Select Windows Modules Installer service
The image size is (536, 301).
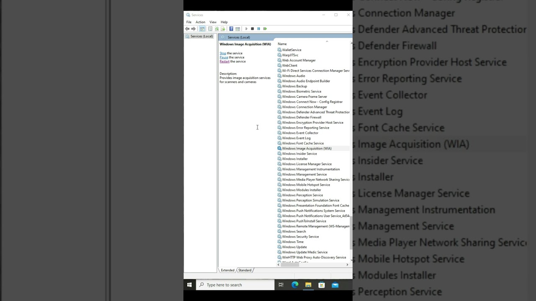[301, 190]
